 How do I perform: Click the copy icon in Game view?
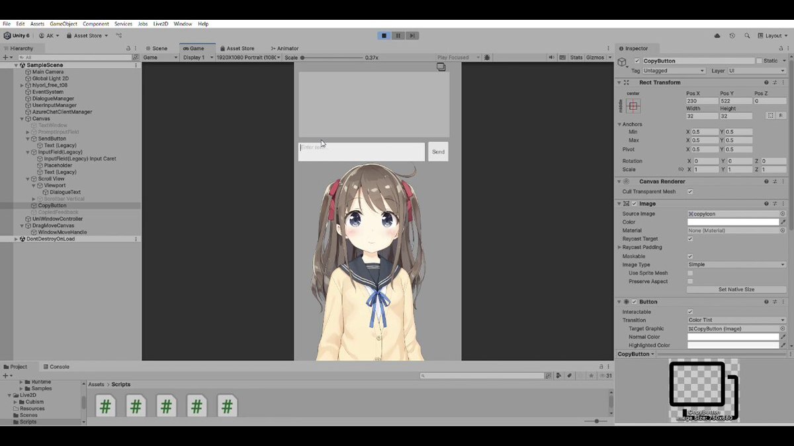pyautogui.click(x=441, y=67)
